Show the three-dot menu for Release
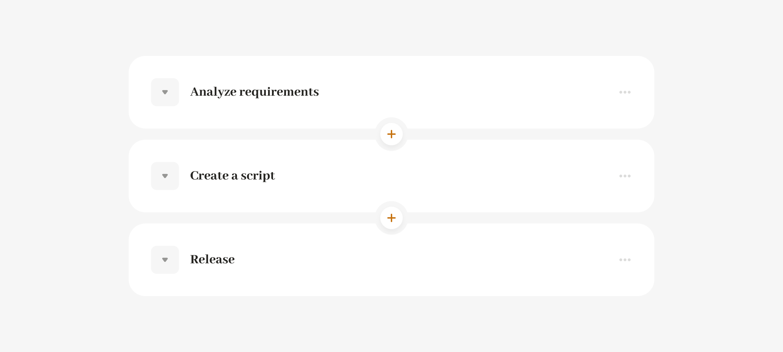Viewport: 783px width, 352px height. (625, 260)
